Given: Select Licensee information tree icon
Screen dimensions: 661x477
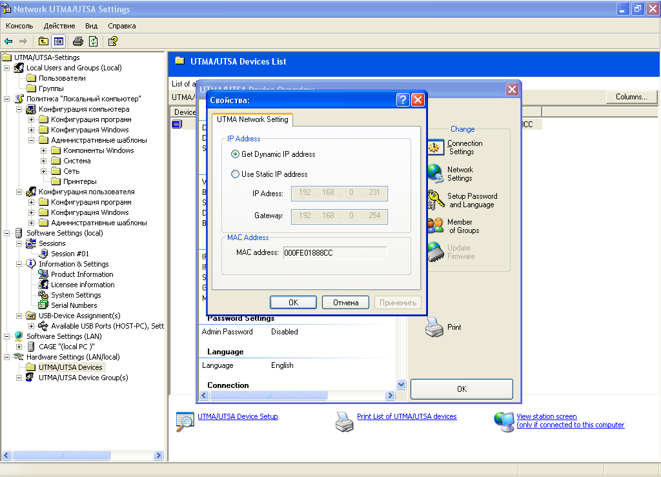Looking at the screenshot, I should pyautogui.click(x=43, y=285).
